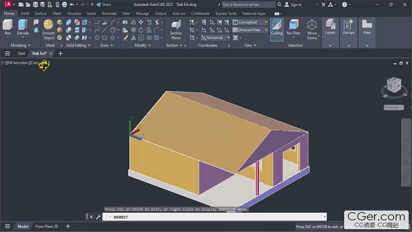Select the Polygon draw tool
Screen dimensions: 412x232
pos(97,37)
